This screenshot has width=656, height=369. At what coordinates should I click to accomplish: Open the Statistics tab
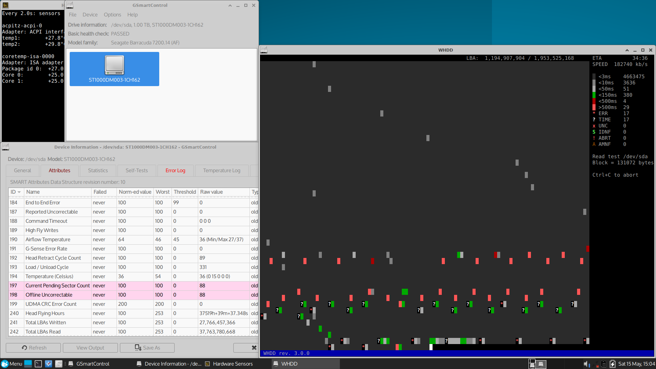(x=98, y=170)
